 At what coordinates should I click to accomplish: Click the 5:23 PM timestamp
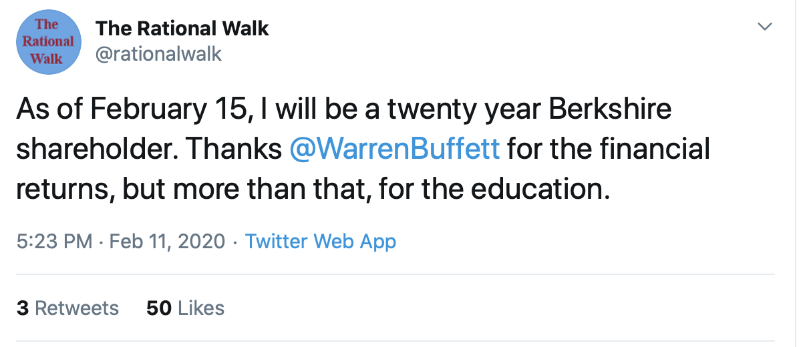[54, 241]
